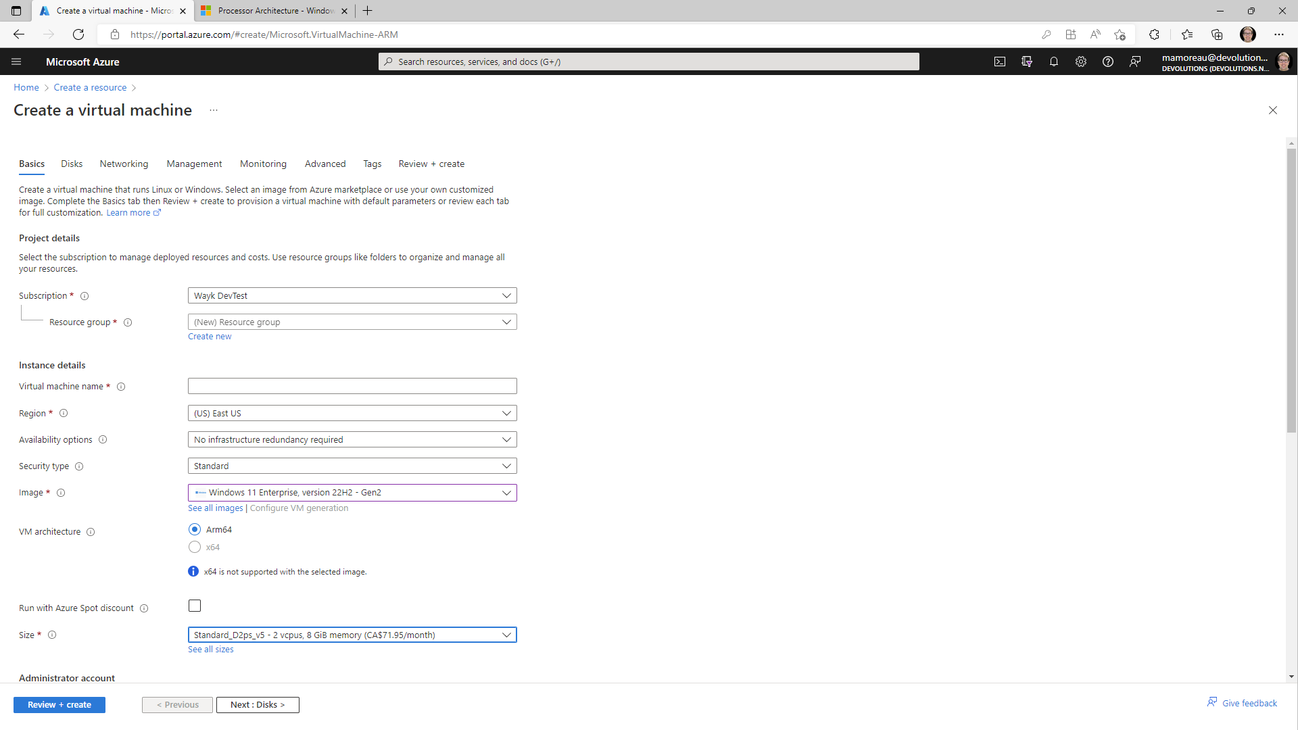Click the Size info icon
This screenshot has width=1298, height=730.
click(x=52, y=635)
